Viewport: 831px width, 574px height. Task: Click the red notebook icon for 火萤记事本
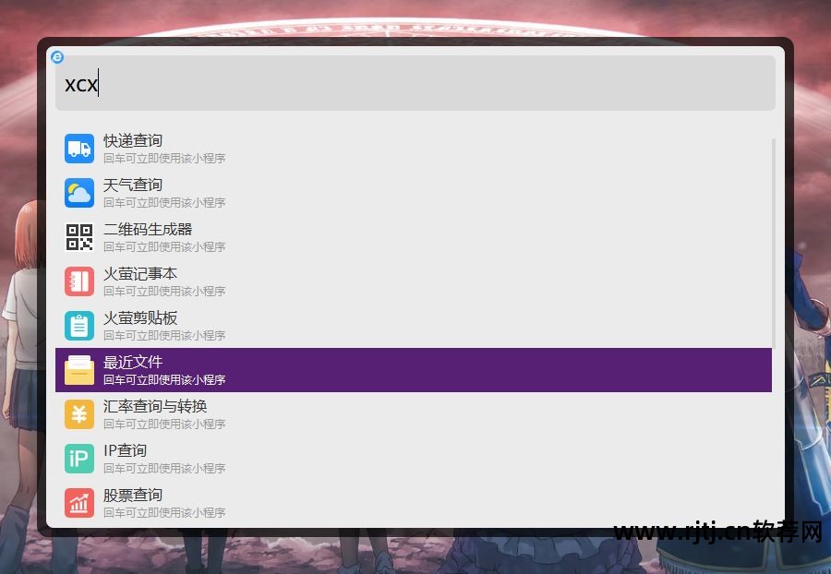coord(78,281)
